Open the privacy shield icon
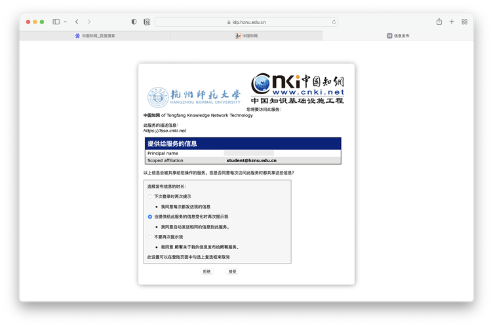 point(134,22)
